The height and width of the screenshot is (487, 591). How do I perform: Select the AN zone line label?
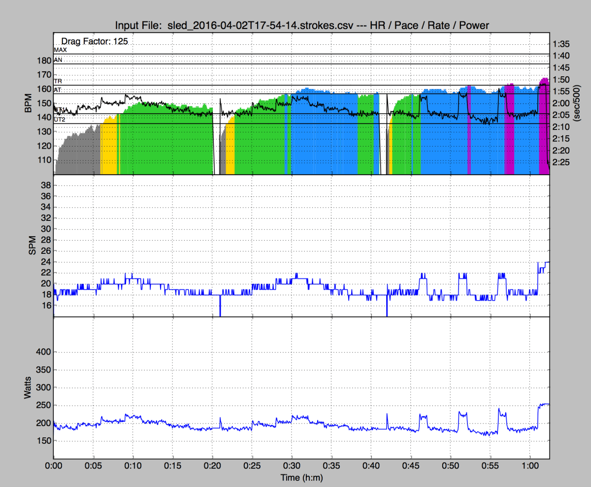point(58,60)
